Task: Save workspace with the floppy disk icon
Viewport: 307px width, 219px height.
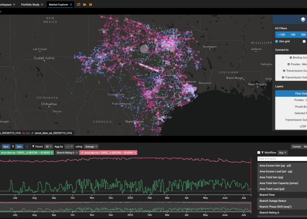Action: [90, 4]
